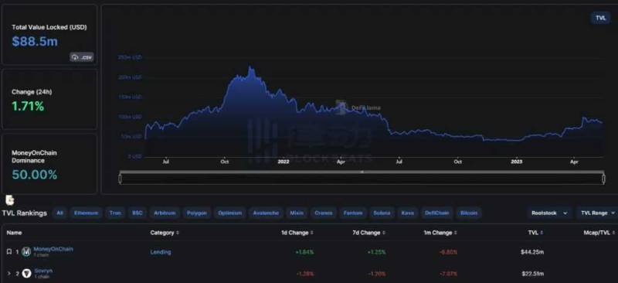Bookmark the MoneyOnChain protocol

click(9, 251)
